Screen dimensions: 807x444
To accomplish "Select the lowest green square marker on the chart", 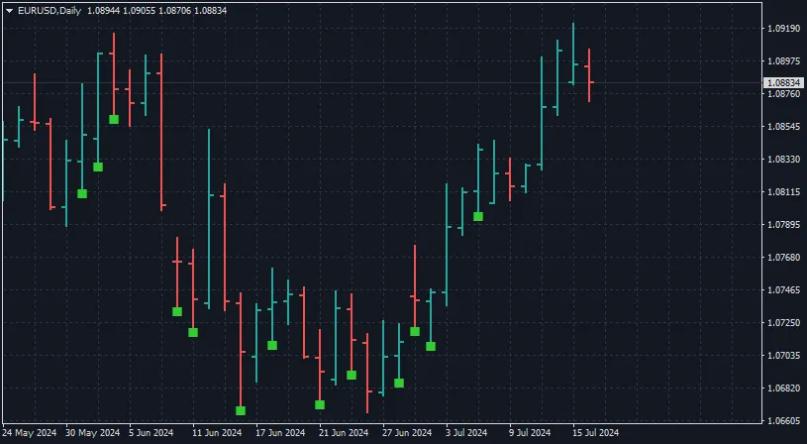I will (x=241, y=410).
